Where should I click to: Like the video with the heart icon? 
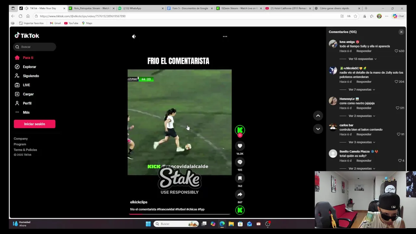[x=240, y=146]
